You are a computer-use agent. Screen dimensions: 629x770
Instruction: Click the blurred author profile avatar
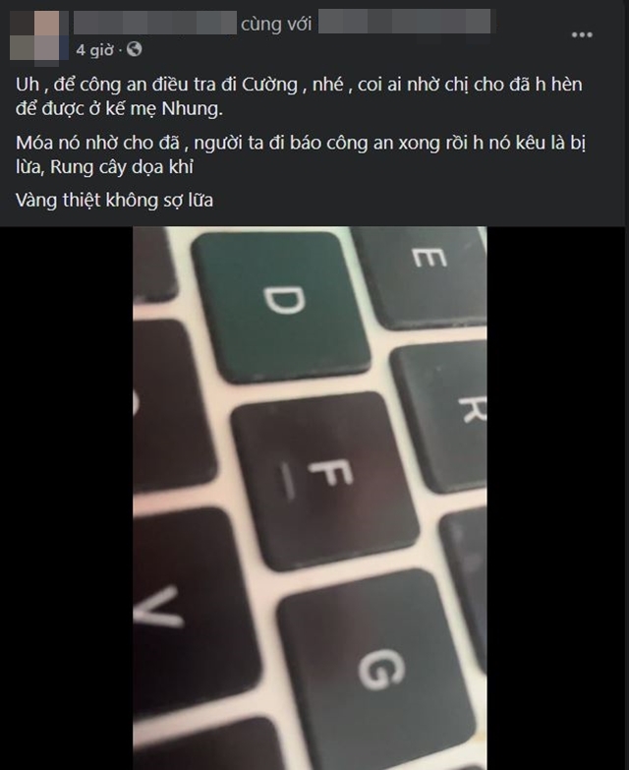[x=38, y=38]
